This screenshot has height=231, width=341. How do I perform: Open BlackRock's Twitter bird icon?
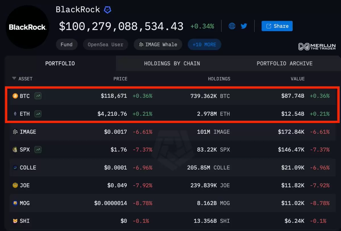coord(244,26)
